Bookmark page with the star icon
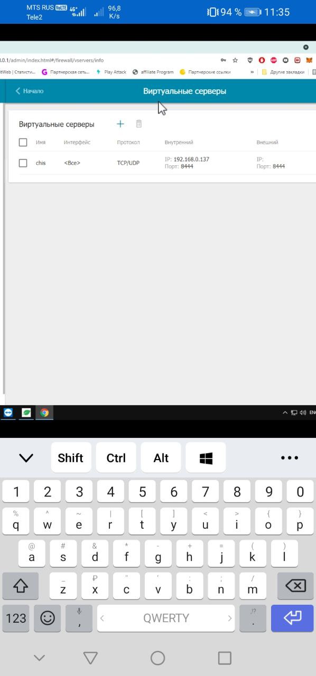 coord(235,60)
